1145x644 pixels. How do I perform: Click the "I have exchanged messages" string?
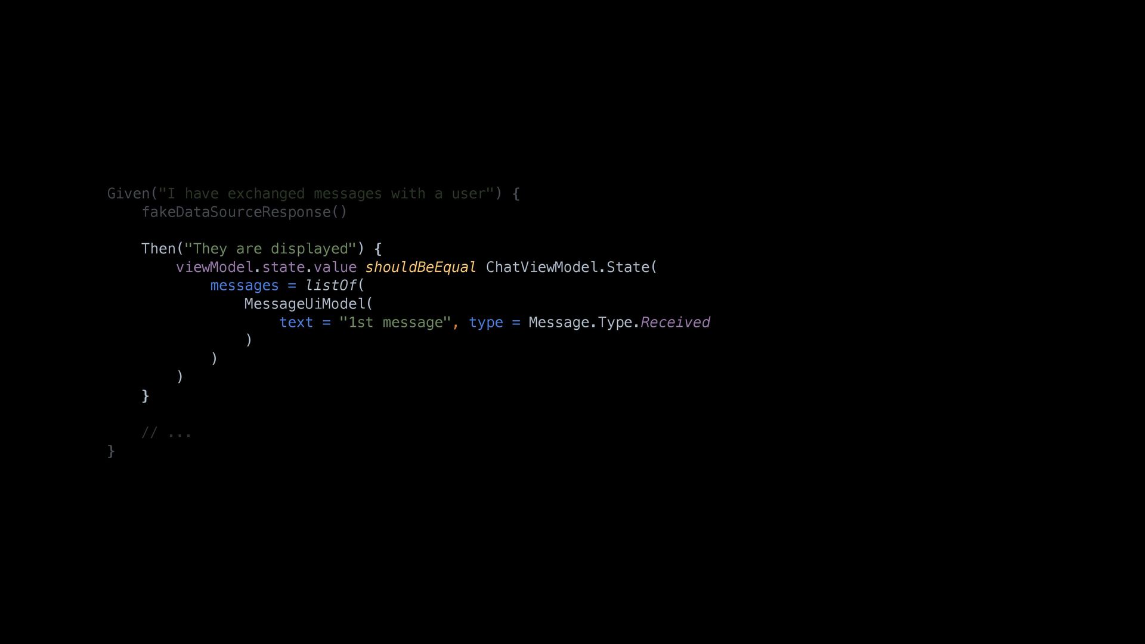pyautogui.click(x=326, y=194)
